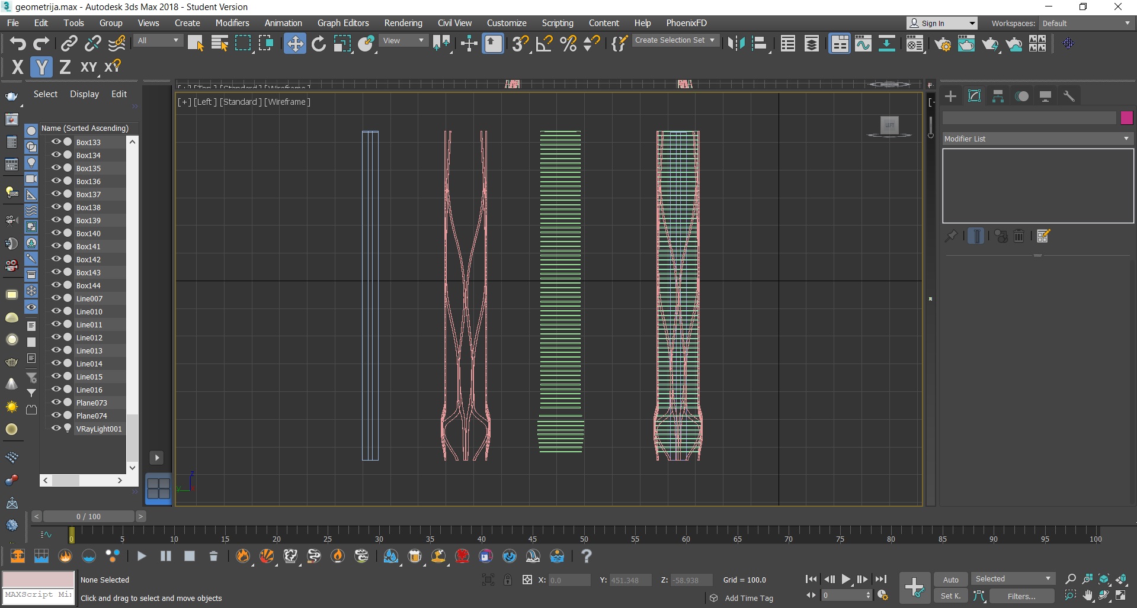1137x608 pixels.
Task: Open the Sign In dropdown
Action: pos(941,23)
